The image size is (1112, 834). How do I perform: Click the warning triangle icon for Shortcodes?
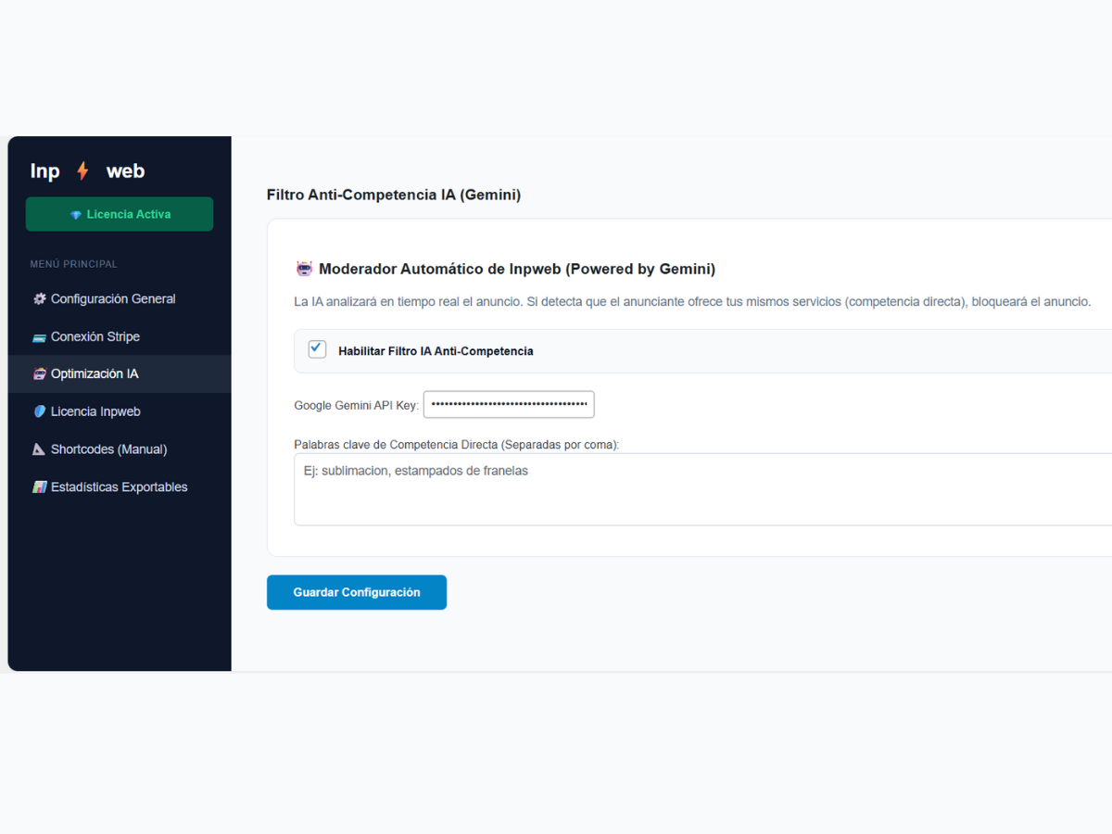coord(38,449)
